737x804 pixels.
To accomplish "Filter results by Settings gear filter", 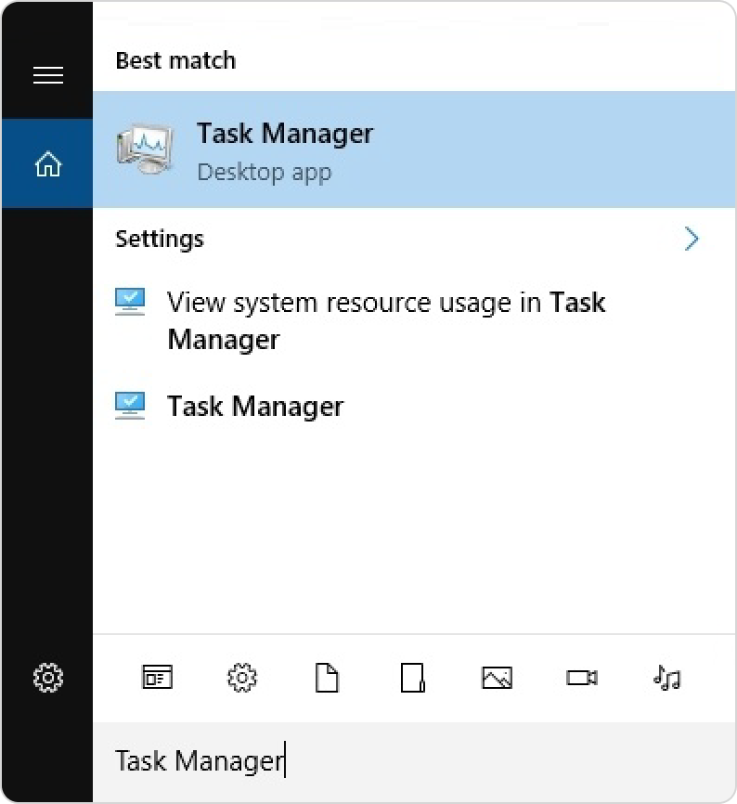I will pos(242,678).
